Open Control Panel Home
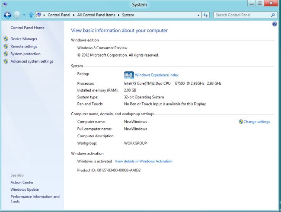281x212 pixels. (27, 28)
